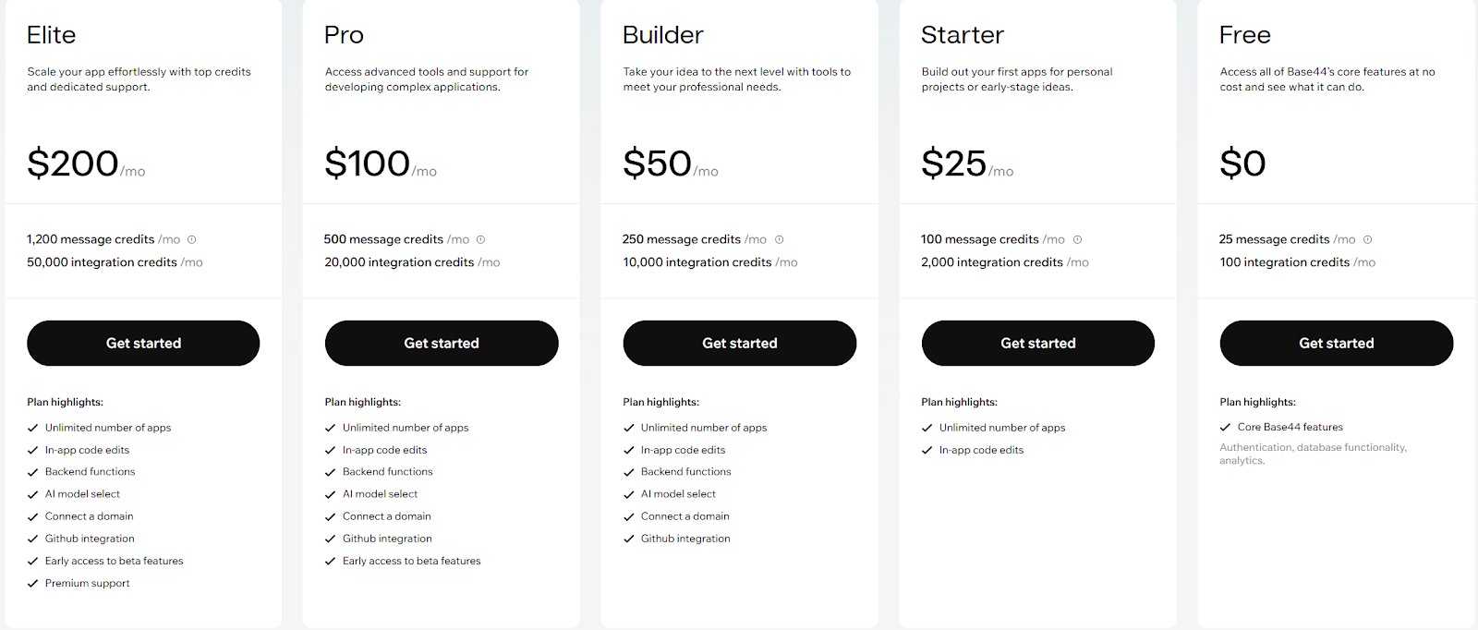
Task: View Builder's message credits info icon
Action: pyautogui.click(x=779, y=239)
